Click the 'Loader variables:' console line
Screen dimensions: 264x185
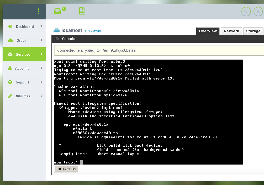coord(74,87)
